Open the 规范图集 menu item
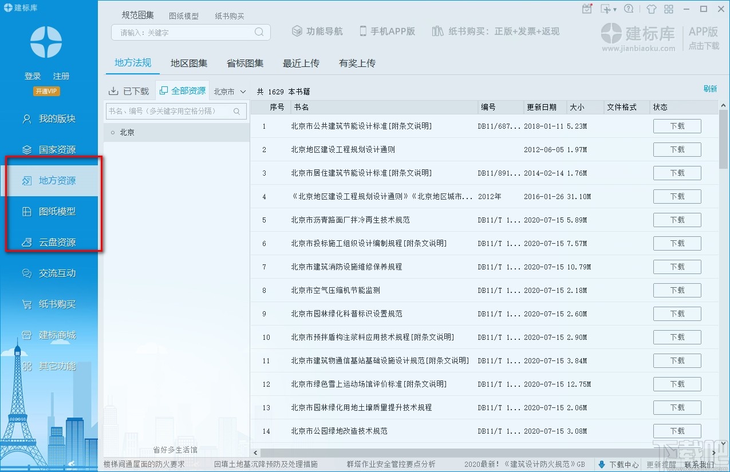Image resolution: width=730 pixels, height=472 pixels. [x=137, y=15]
